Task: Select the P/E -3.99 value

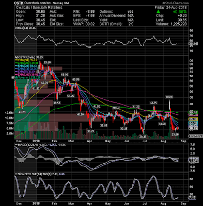Action: coord(90,12)
